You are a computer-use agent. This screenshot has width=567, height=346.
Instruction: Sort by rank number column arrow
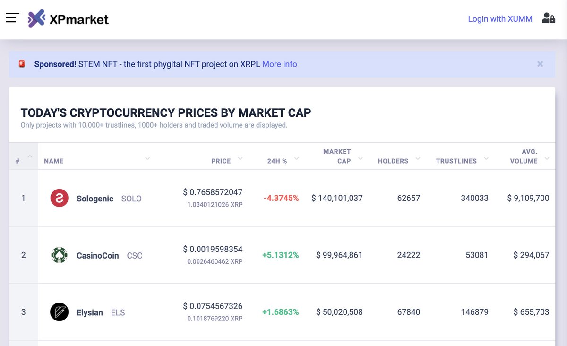(x=30, y=156)
